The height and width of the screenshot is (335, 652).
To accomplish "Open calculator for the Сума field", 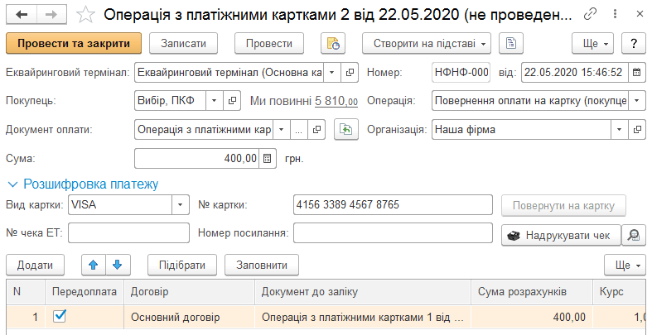I will tap(268, 159).
